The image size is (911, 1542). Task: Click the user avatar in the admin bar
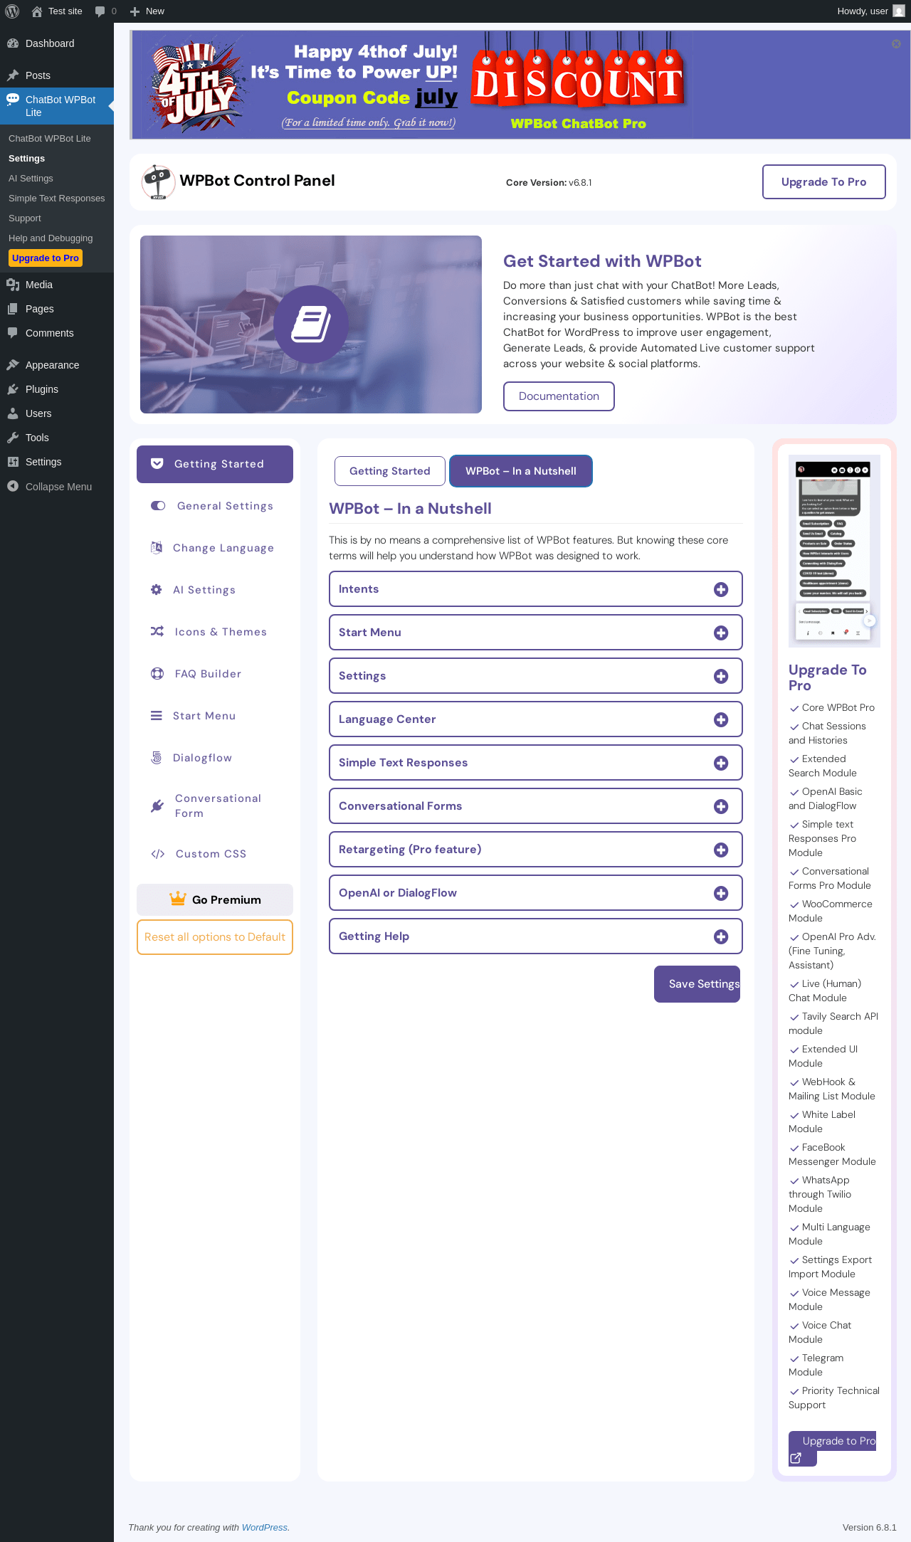899,11
